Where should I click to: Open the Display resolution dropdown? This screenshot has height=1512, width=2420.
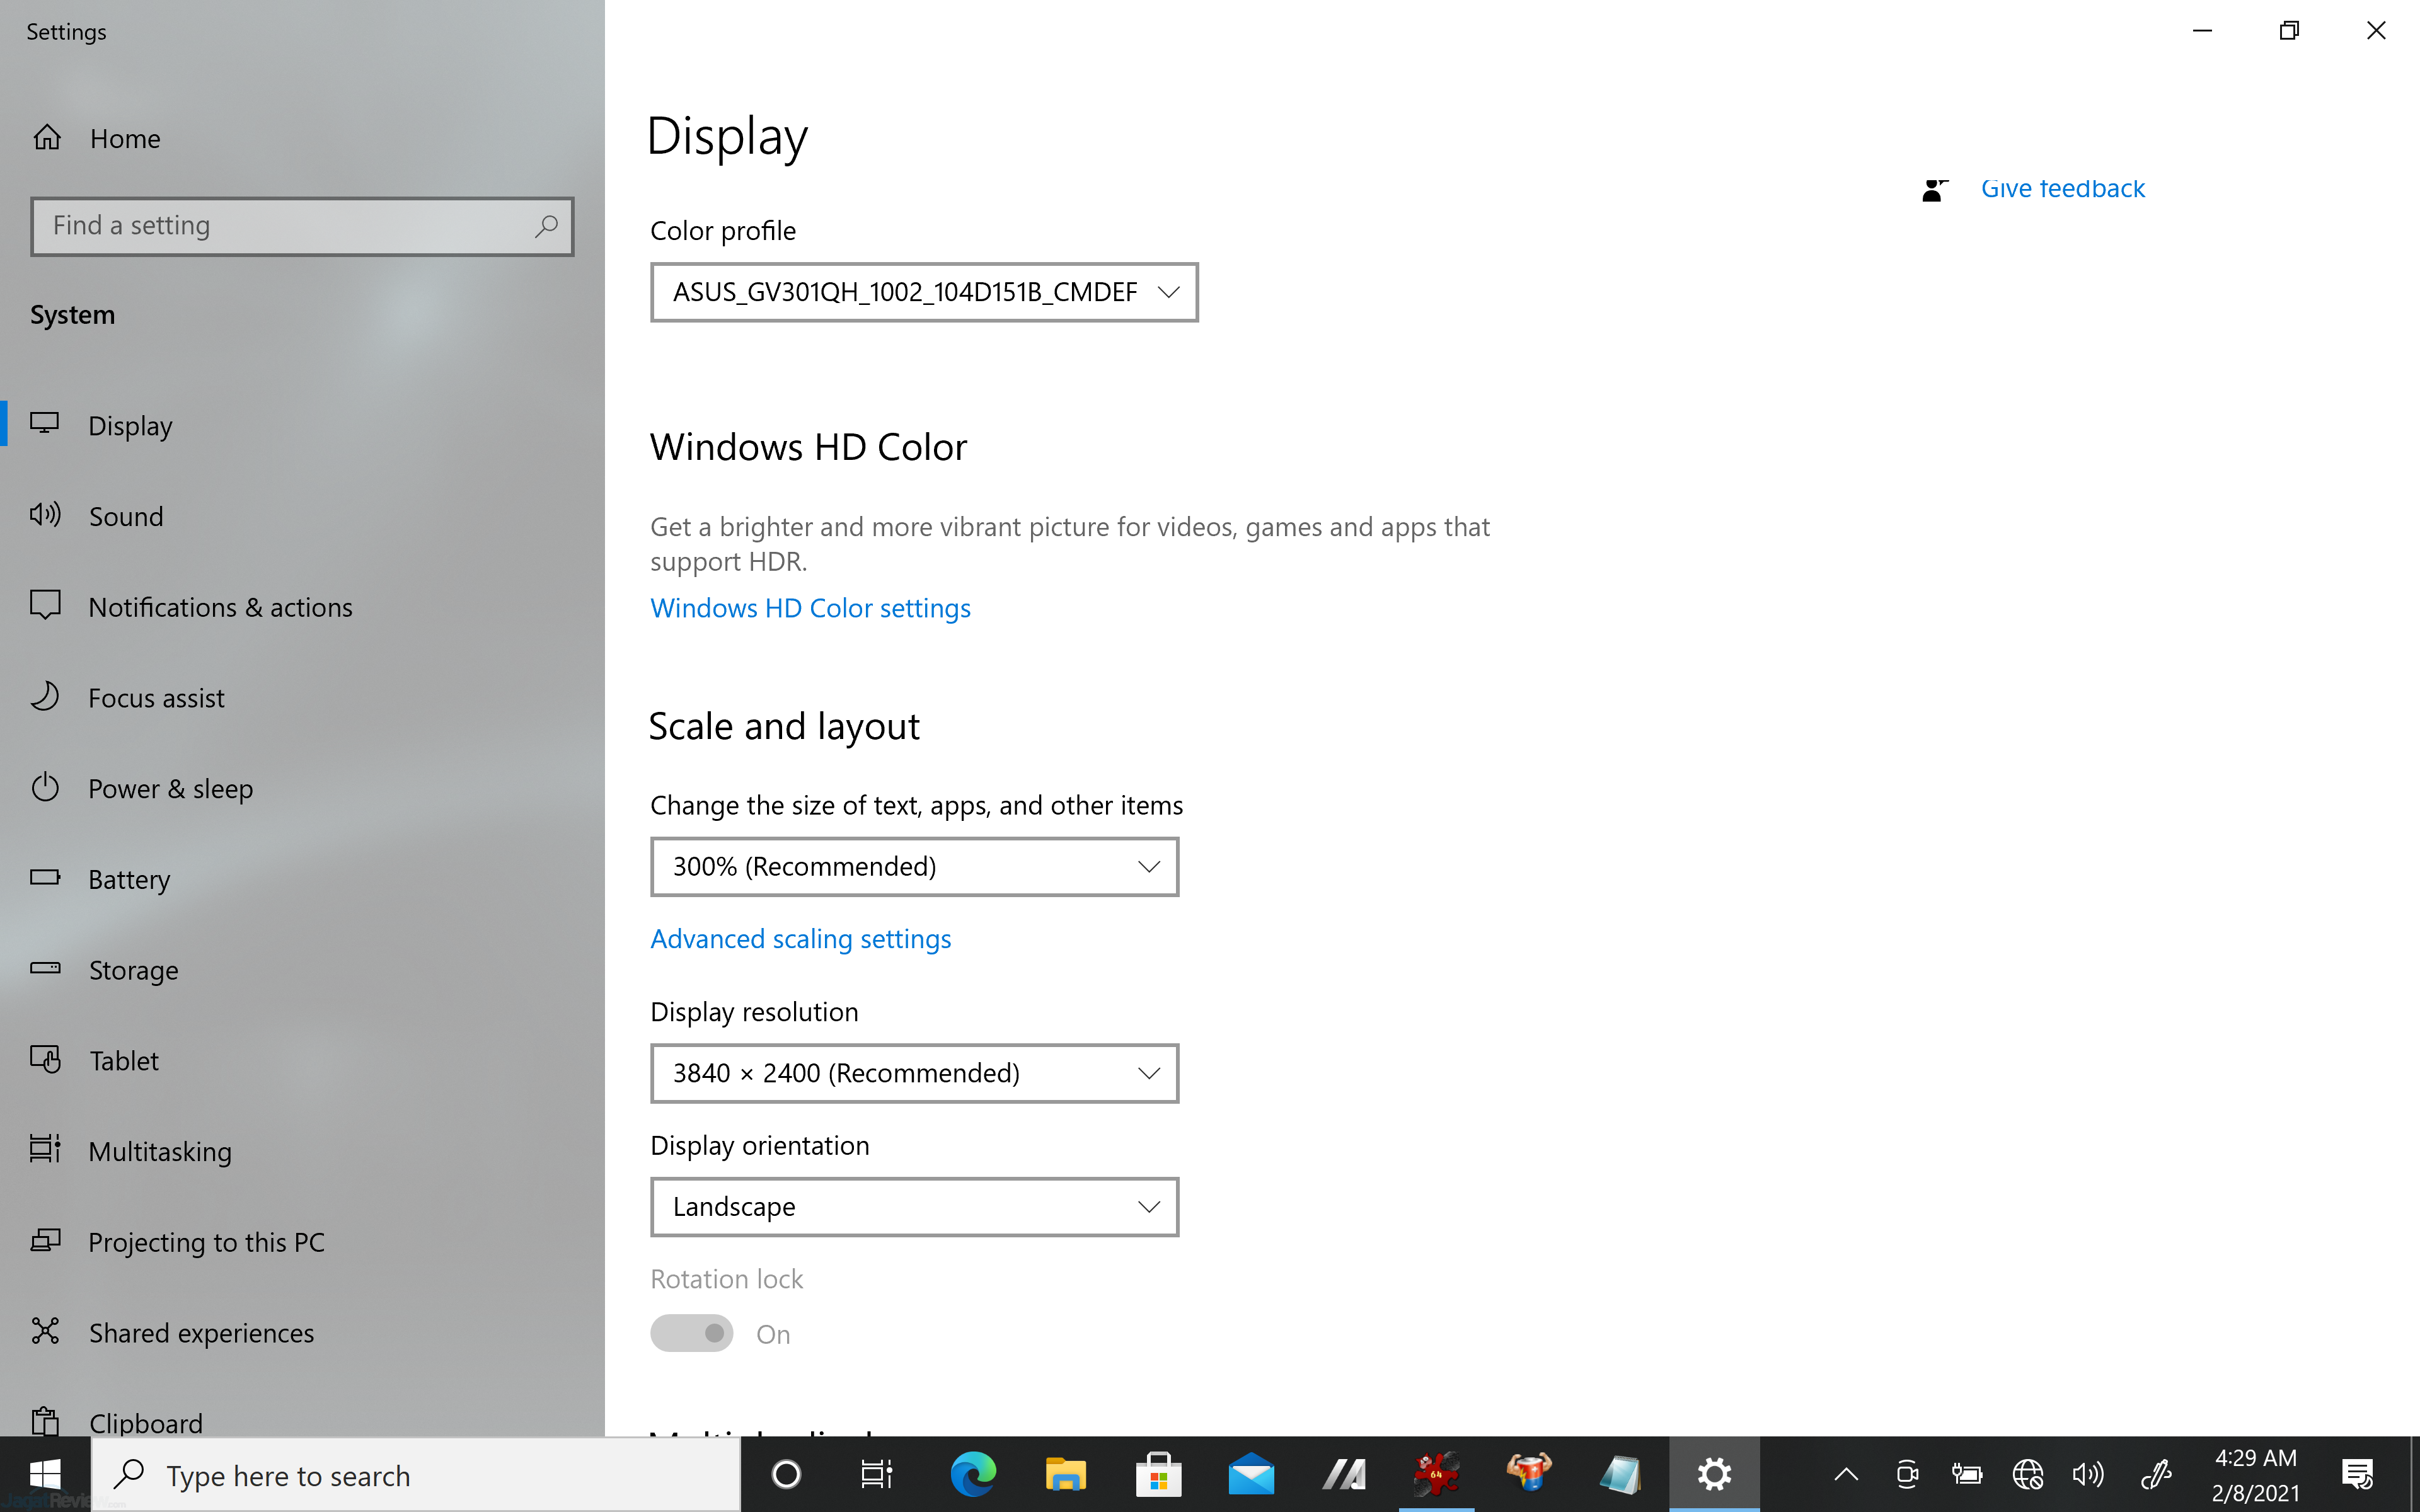pyautogui.click(x=914, y=1073)
